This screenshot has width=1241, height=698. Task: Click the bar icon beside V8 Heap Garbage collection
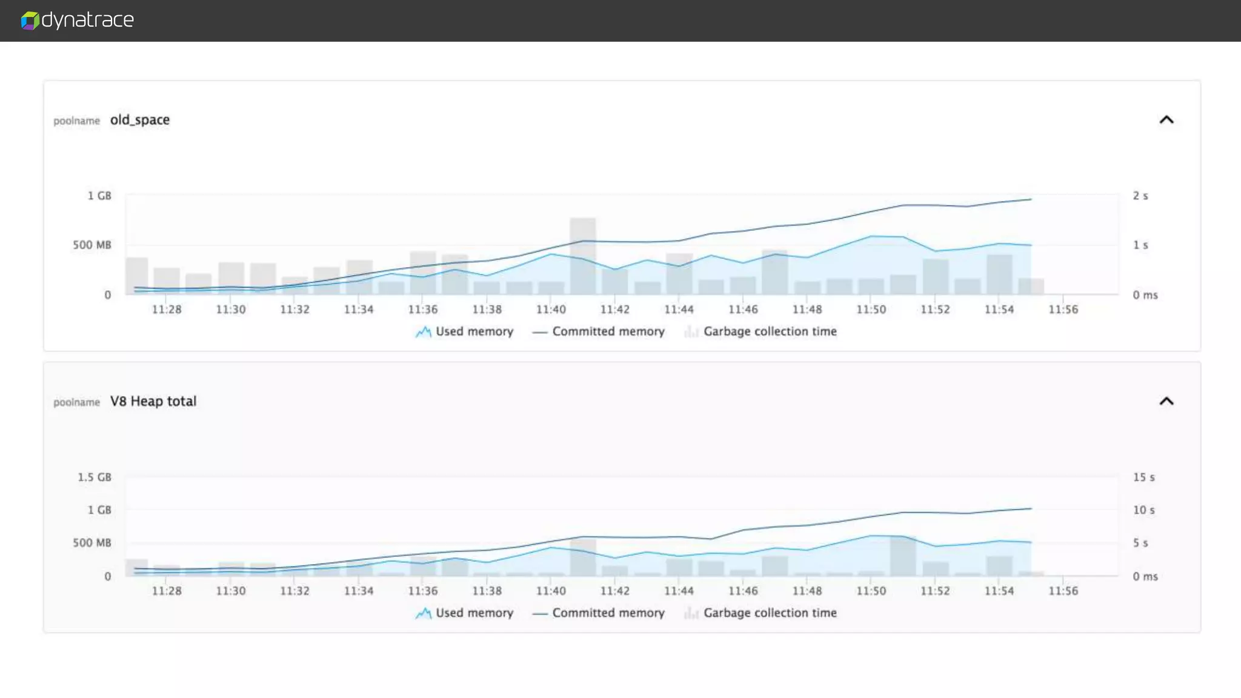click(691, 613)
